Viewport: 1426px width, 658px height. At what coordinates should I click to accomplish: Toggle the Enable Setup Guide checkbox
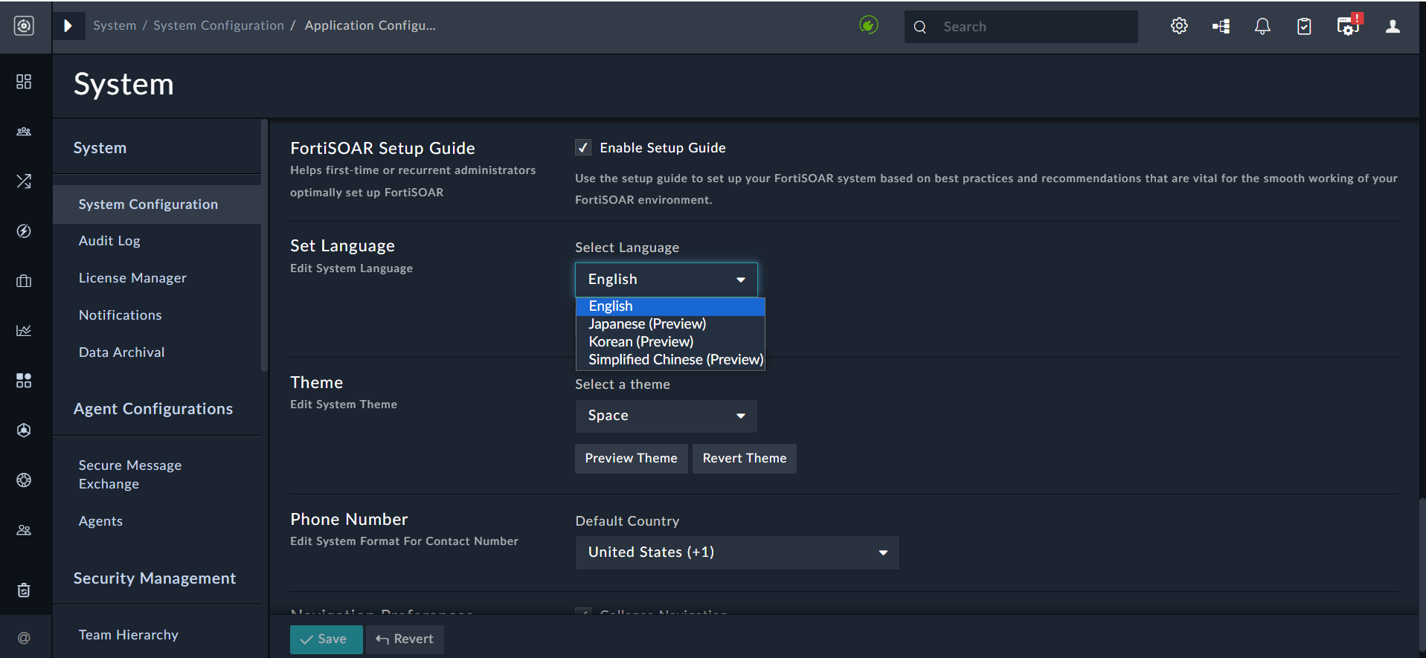(x=583, y=147)
